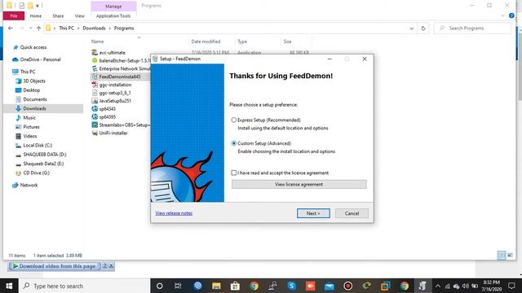The image size is (522, 293).
Task: Select sp64343 file icon
Action: [x=95, y=108]
